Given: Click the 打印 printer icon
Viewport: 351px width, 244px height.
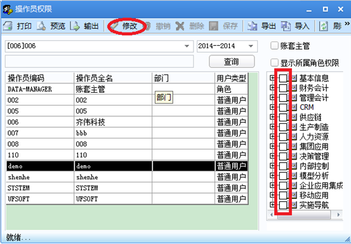Looking at the screenshot, I should [8, 26].
